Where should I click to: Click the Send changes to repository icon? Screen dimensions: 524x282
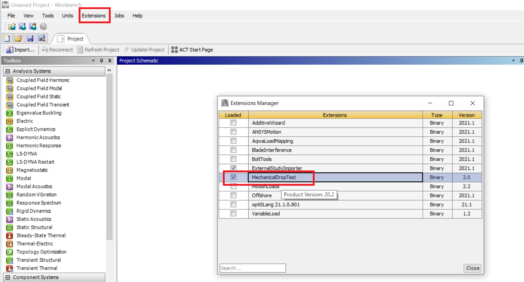[33, 27]
